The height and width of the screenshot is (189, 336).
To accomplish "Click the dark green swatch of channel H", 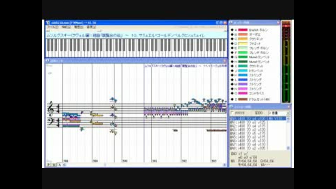I will [243, 62].
